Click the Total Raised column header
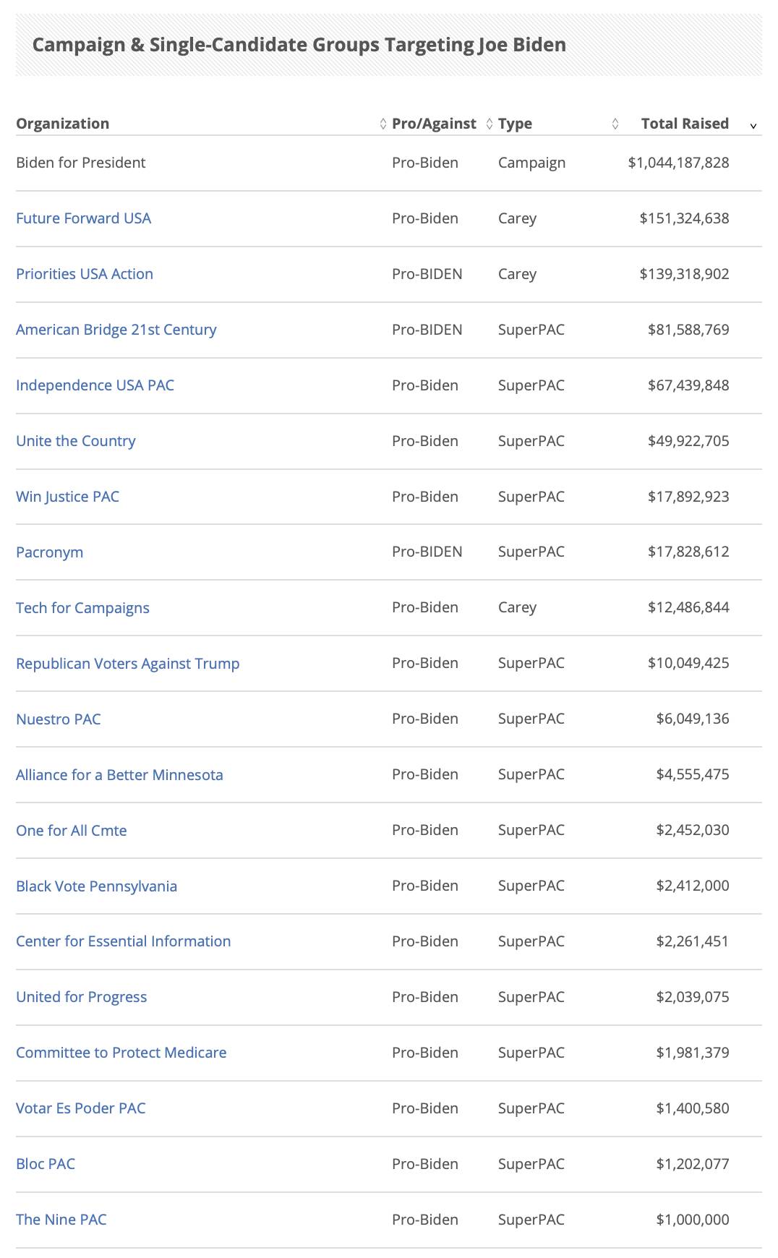This screenshot has height=1258, width=778. point(685,124)
